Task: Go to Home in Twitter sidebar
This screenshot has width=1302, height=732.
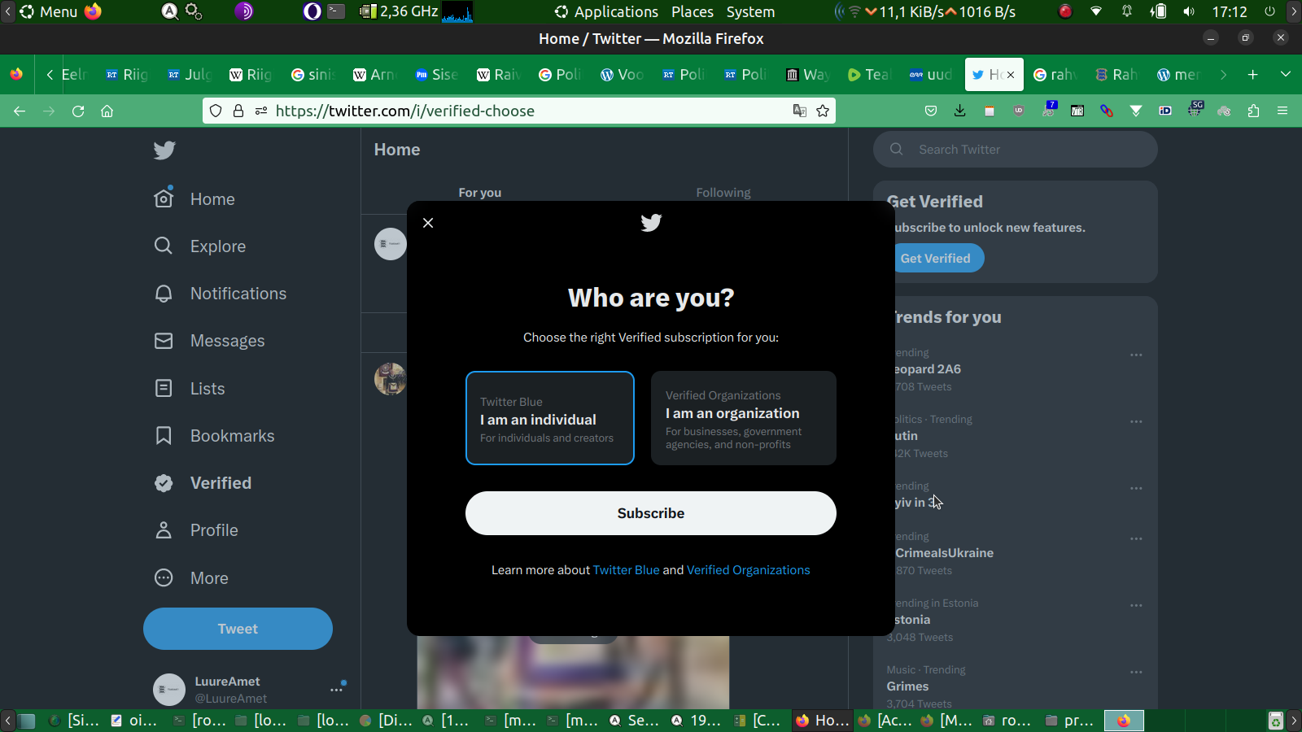Action: [x=195, y=199]
